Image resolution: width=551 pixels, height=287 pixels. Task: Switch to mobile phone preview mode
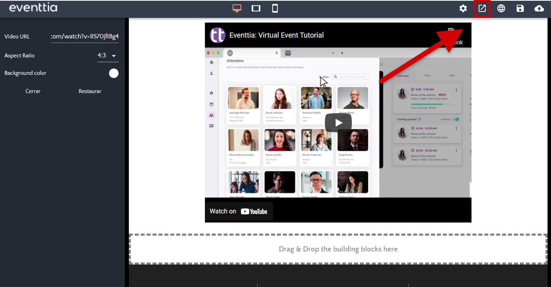tap(275, 8)
